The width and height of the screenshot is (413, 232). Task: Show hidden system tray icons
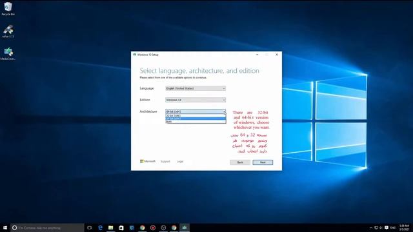click(371, 227)
